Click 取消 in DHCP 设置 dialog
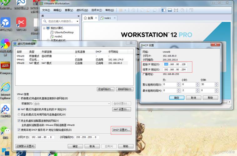Viewport: 237px width, 156px height. coord(194,98)
